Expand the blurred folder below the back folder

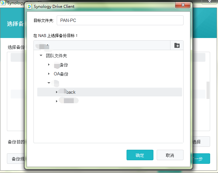click(57, 101)
